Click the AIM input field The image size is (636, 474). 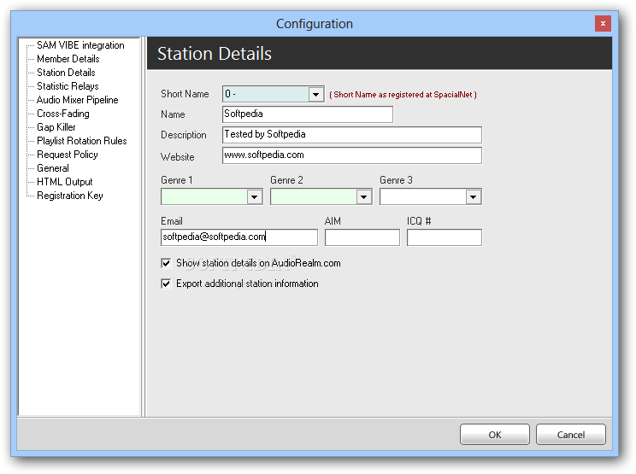(362, 237)
